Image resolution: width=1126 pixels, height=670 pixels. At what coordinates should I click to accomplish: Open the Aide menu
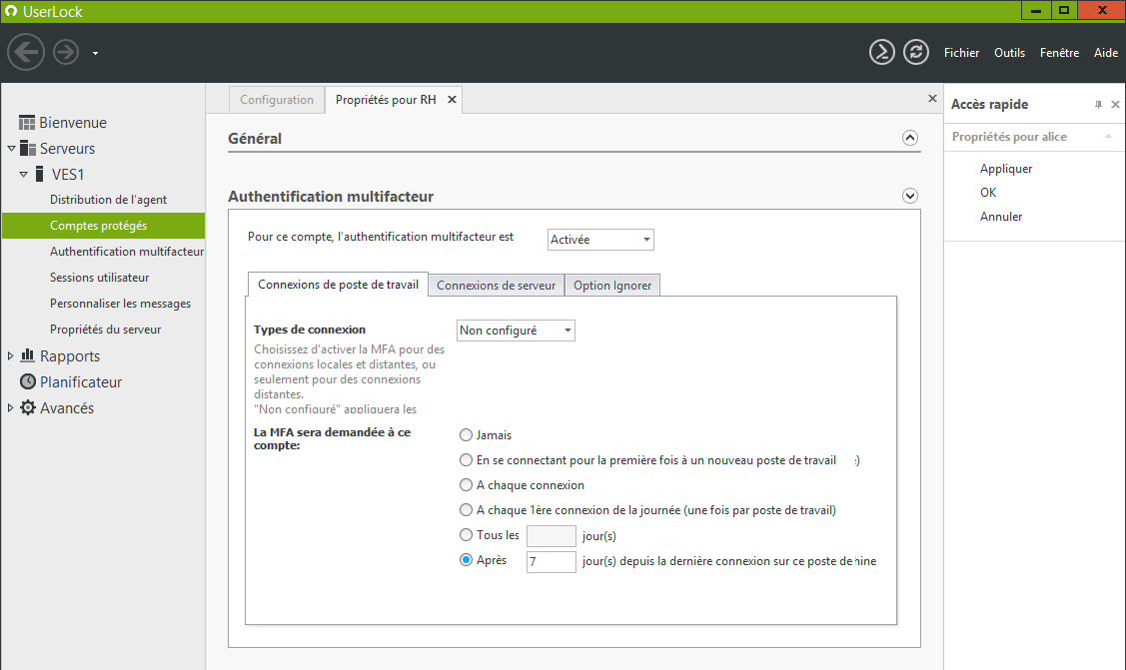point(1106,52)
